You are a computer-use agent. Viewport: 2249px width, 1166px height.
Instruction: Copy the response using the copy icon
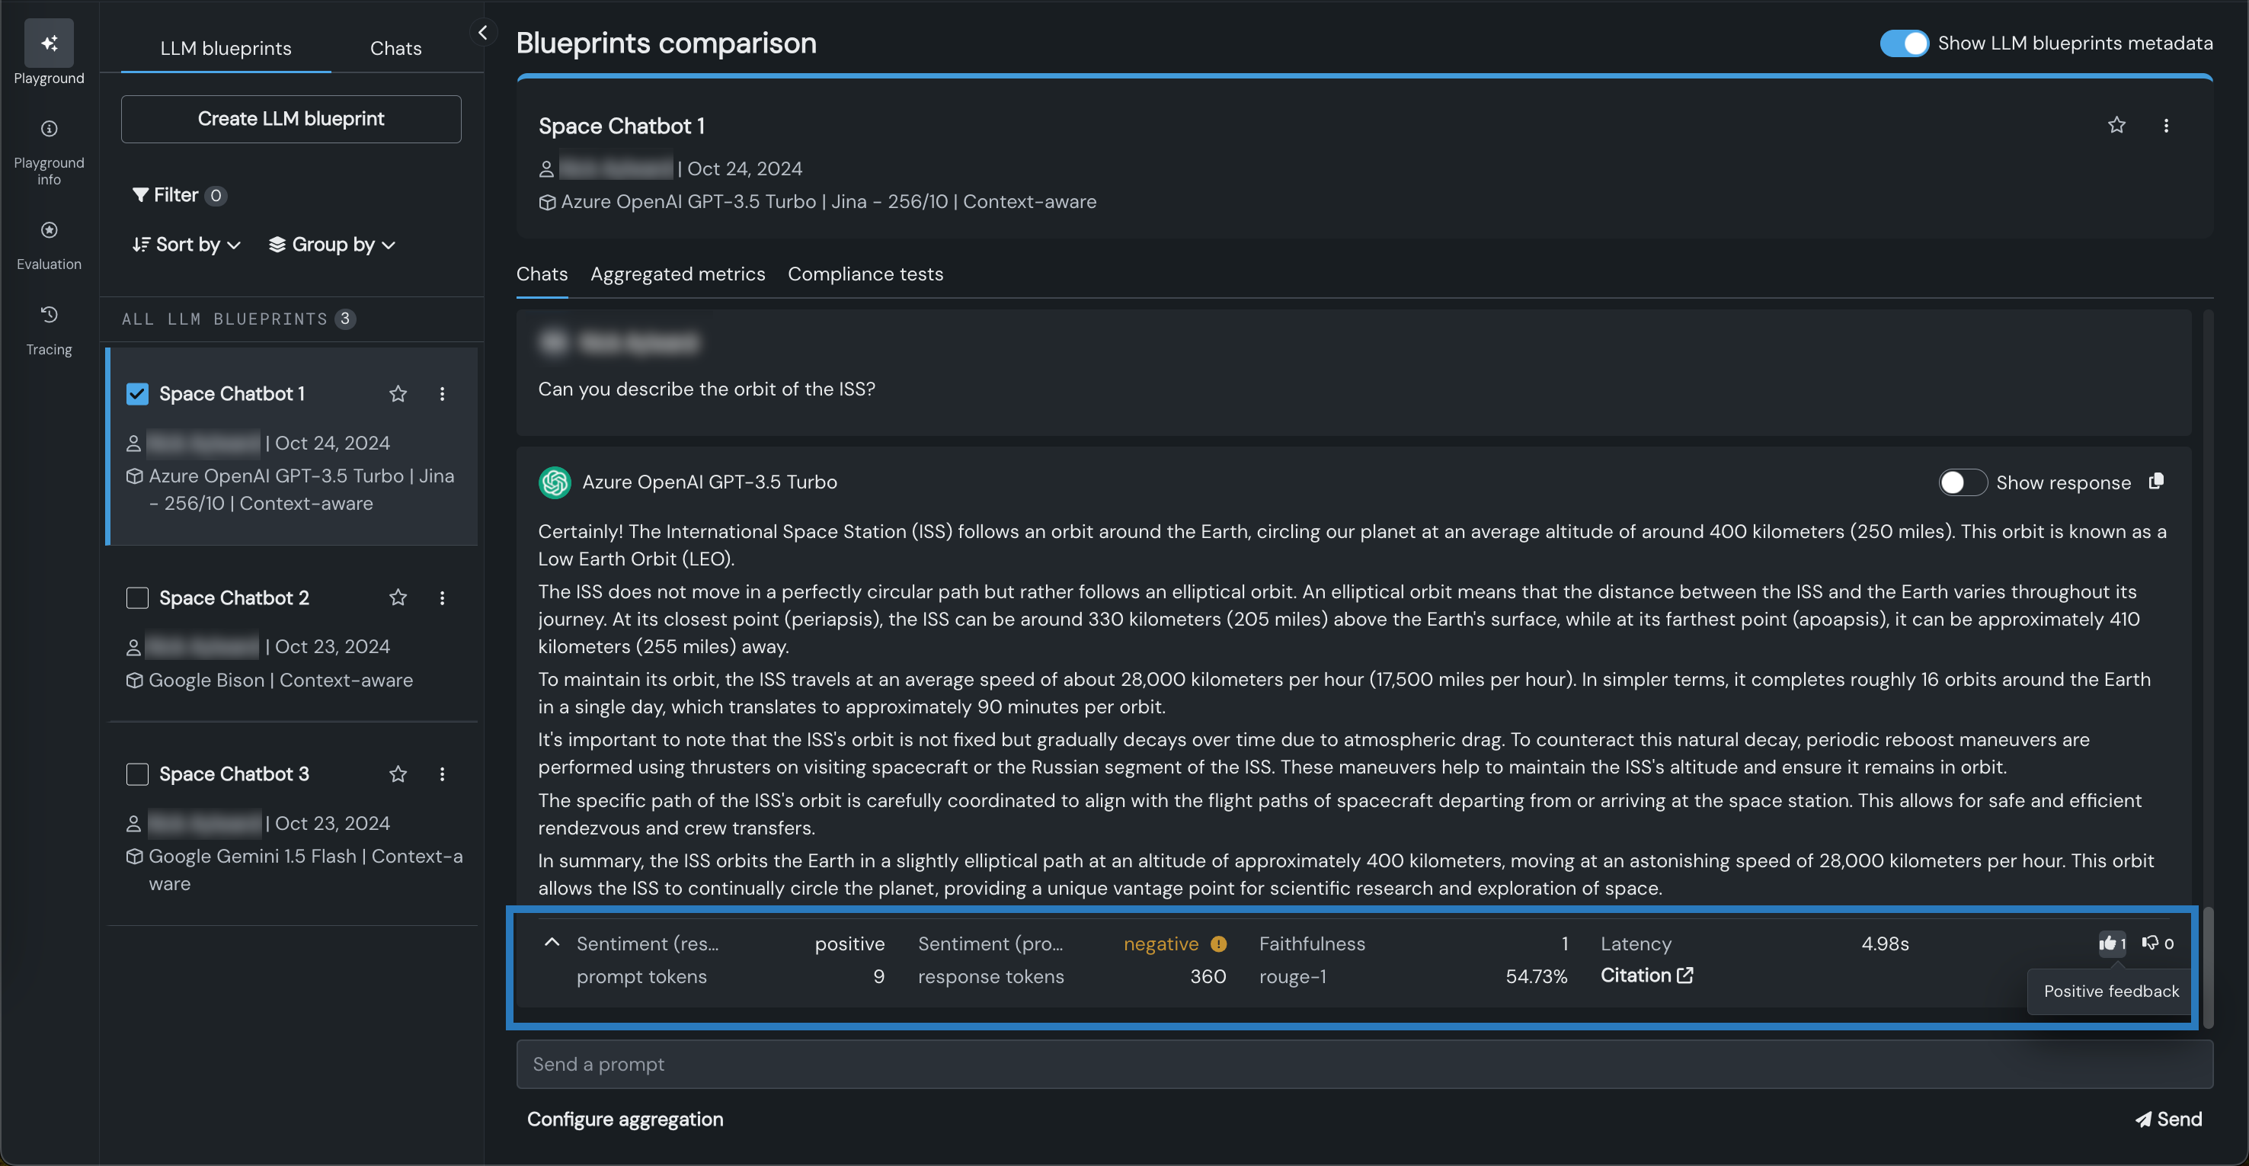pyautogui.click(x=2157, y=482)
